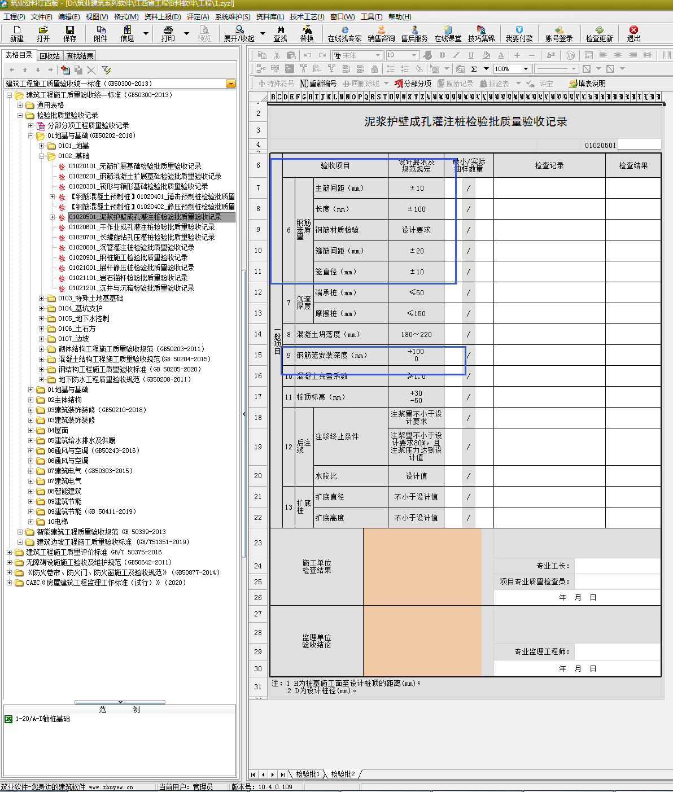673x792 pixels.
Task: Click the 打开 (Open) toolbar icon
Action: click(43, 34)
